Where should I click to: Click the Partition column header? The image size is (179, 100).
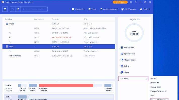tap(8, 19)
